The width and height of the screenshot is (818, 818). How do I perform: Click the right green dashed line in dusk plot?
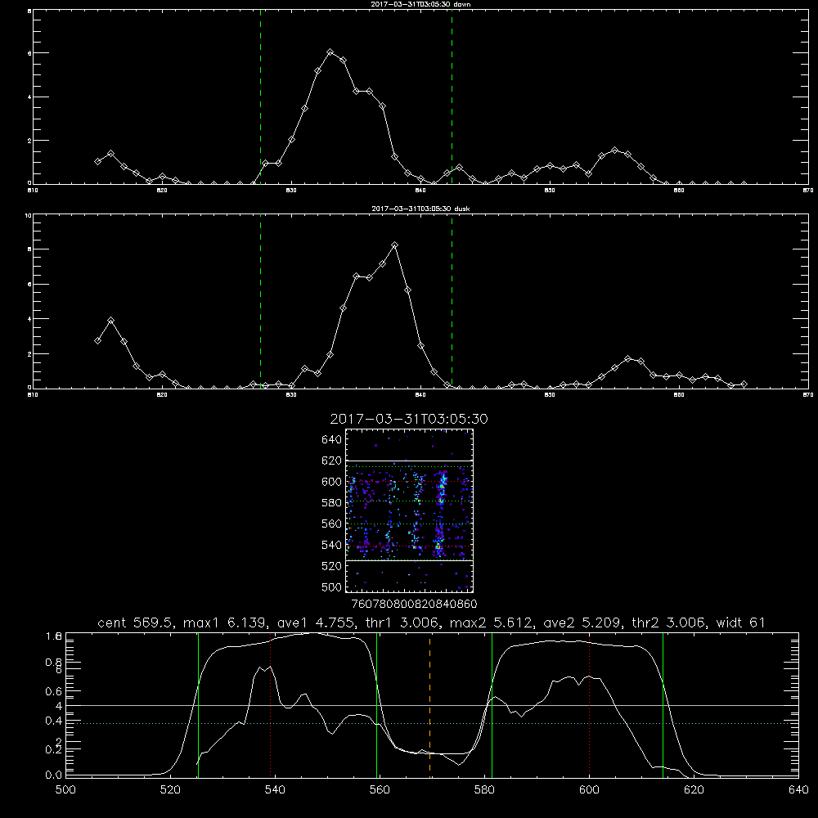click(452, 301)
